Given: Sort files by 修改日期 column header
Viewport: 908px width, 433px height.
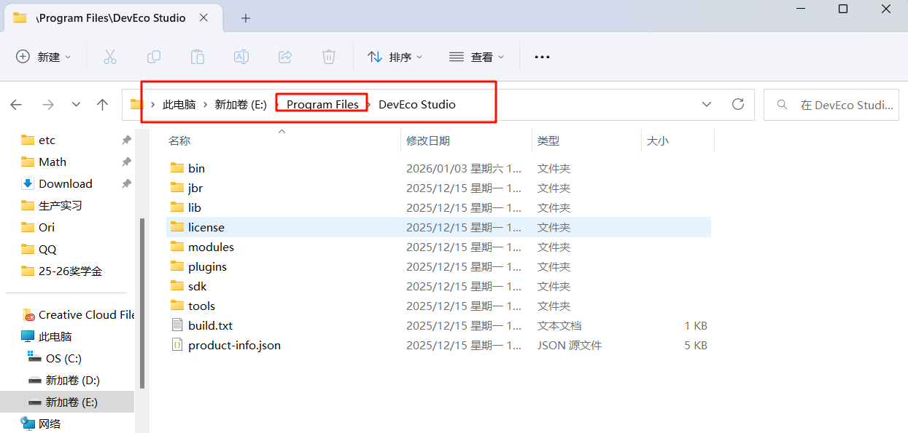Looking at the screenshot, I should (428, 141).
